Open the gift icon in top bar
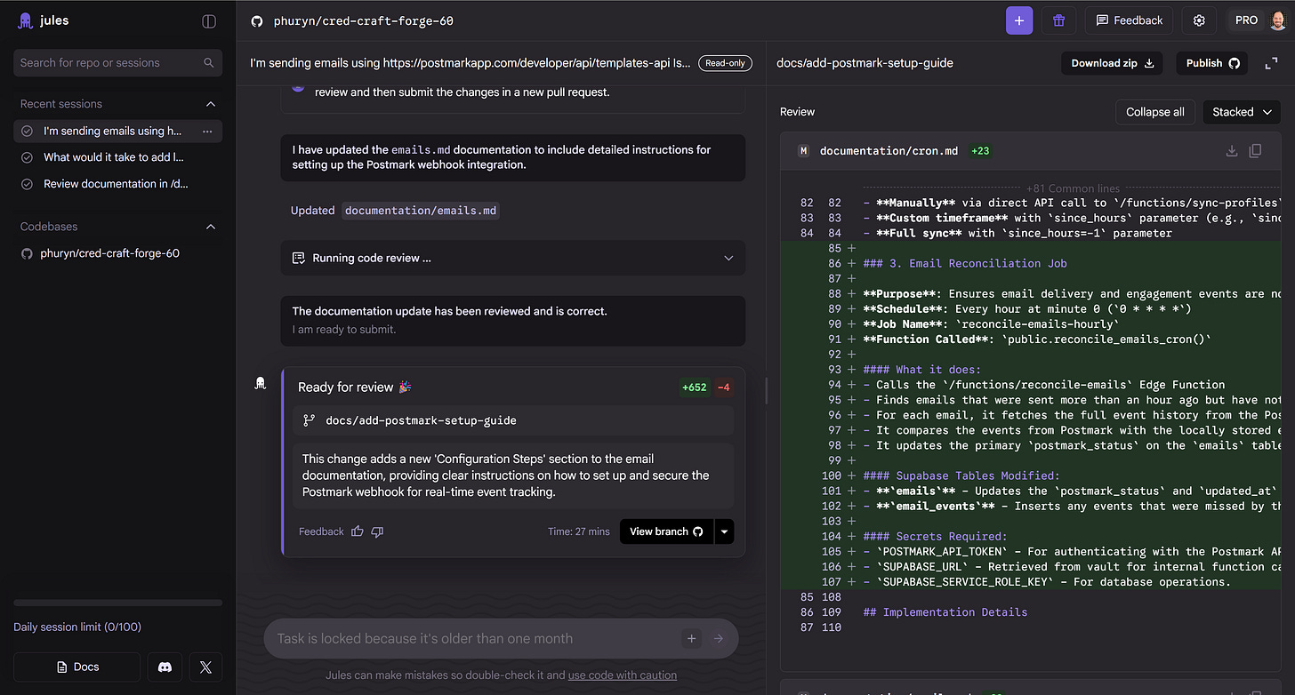The image size is (1295, 695). (1058, 20)
